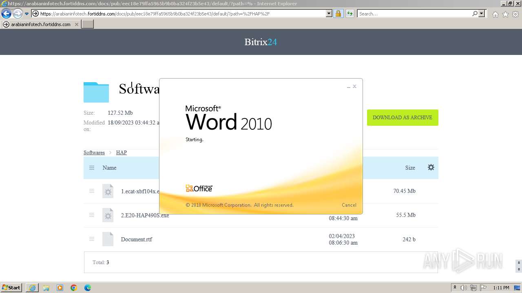Click the 70.45 Mb size value

point(405,191)
